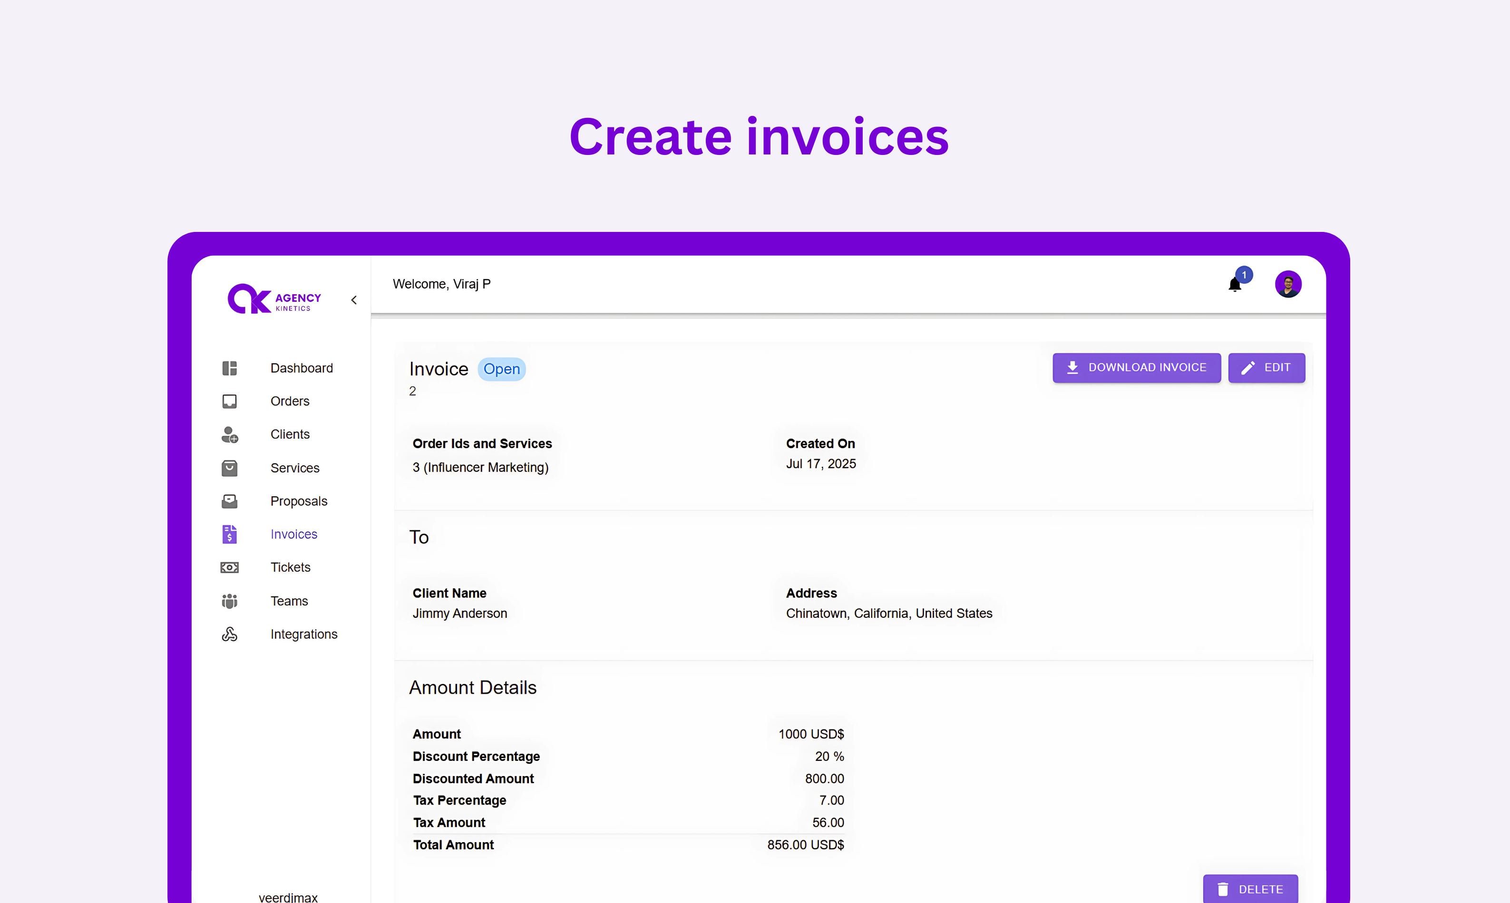Click the '3 (Influencer Marketing)' order text
The width and height of the screenshot is (1510, 903).
pyautogui.click(x=480, y=467)
